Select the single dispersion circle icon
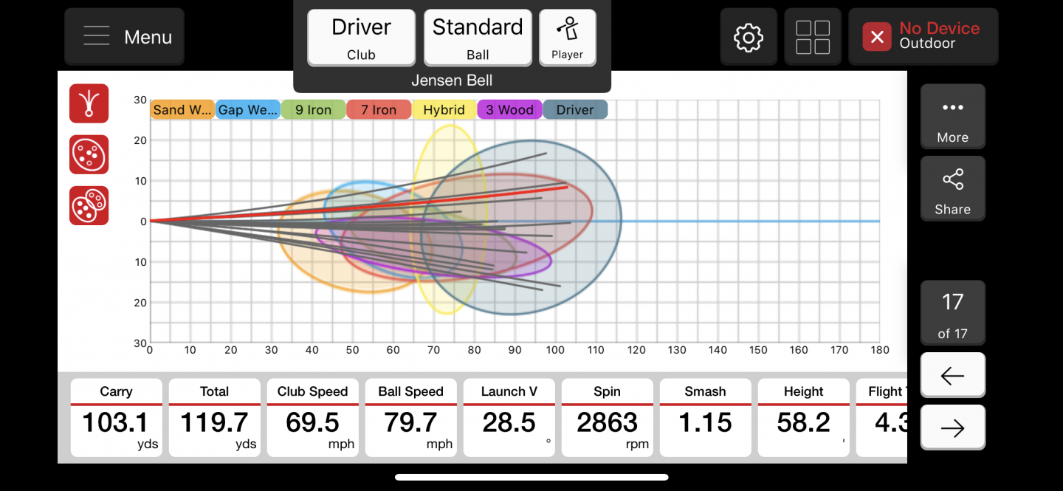 point(89,154)
